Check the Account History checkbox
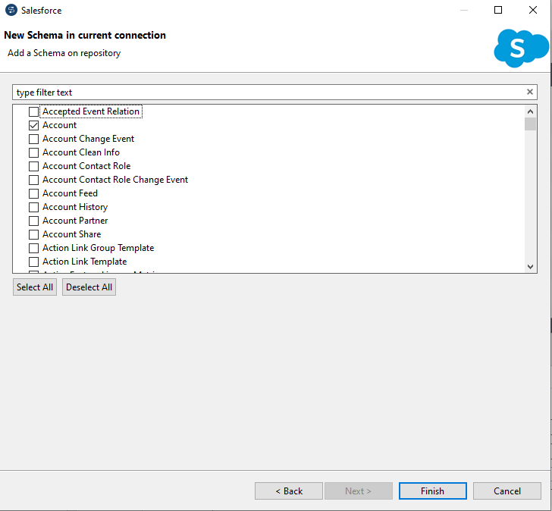 [x=34, y=207]
